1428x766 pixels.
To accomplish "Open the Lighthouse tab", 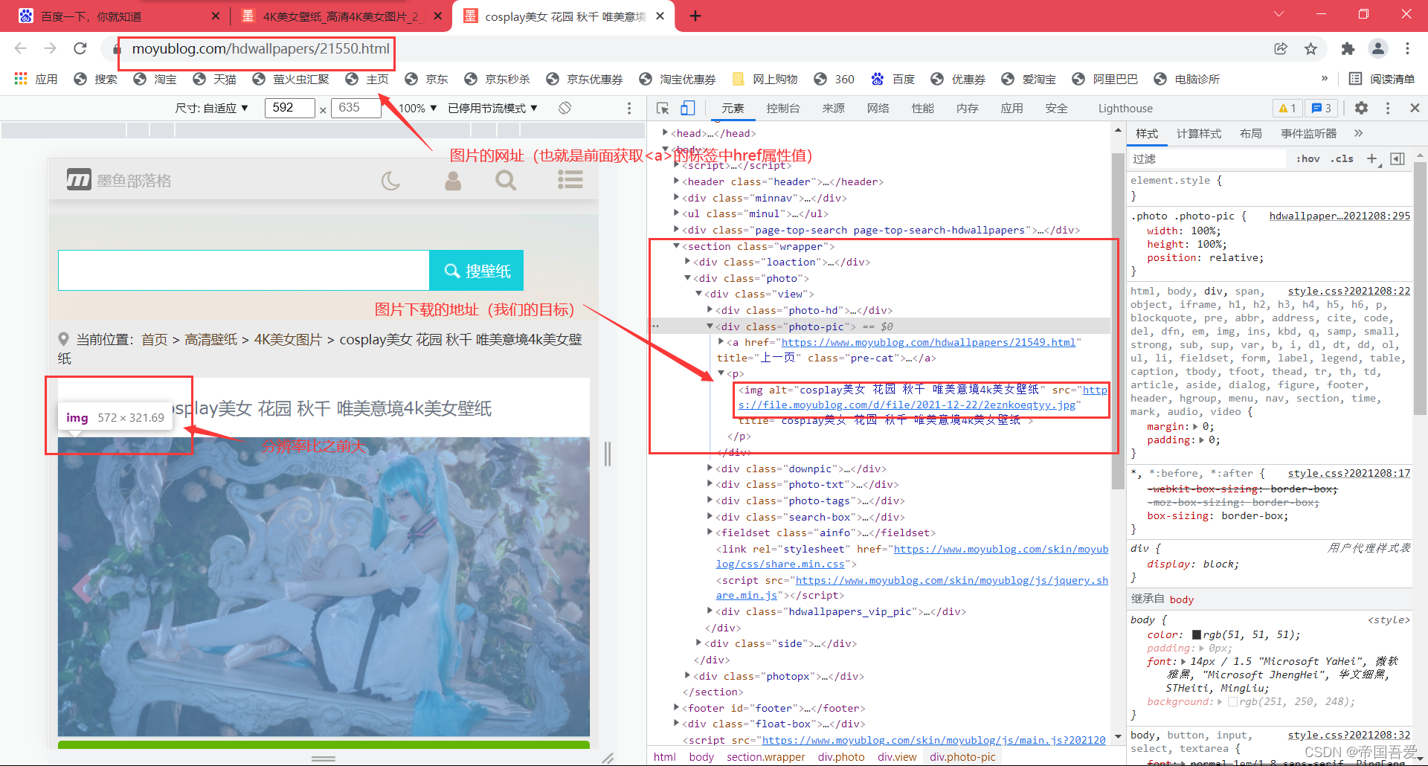I will [x=1125, y=108].
